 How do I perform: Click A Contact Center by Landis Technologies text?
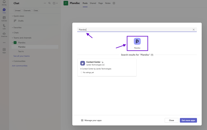(x=96, y=69)
